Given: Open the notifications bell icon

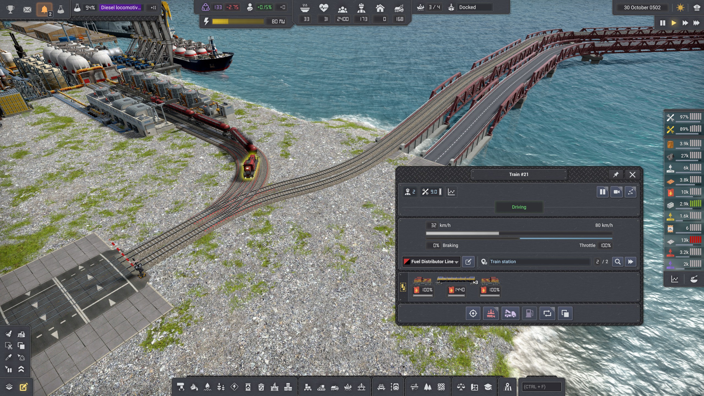Looking at the screenshot, I should [44, 10].
